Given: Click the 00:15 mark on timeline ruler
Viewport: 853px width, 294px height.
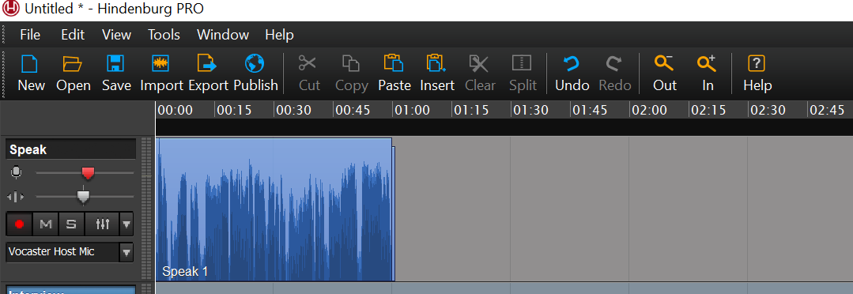Looking at the screenshot, I should click(234, 111).
